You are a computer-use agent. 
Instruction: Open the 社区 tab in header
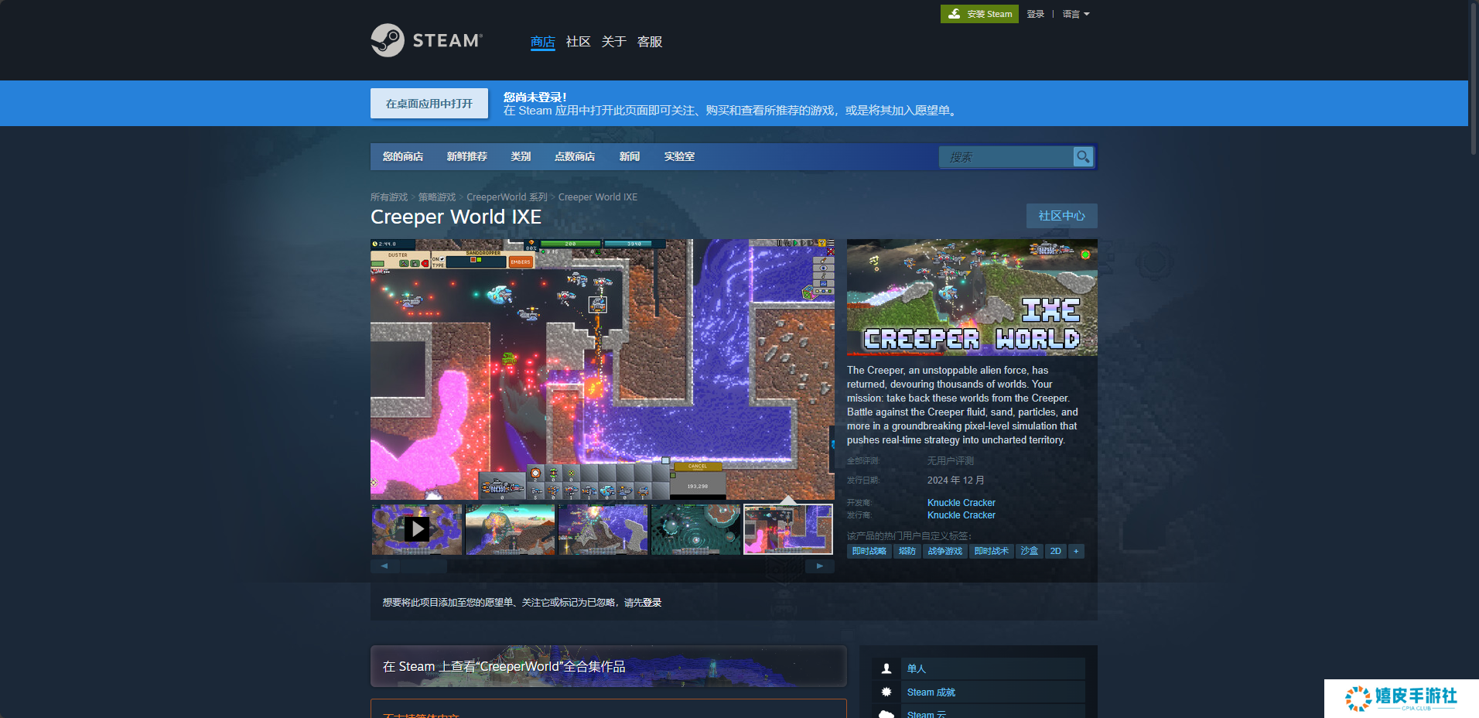578,42
